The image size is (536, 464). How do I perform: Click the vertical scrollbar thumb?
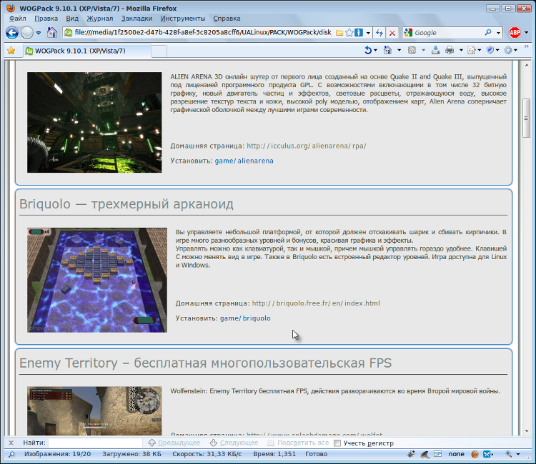[527, 118]
